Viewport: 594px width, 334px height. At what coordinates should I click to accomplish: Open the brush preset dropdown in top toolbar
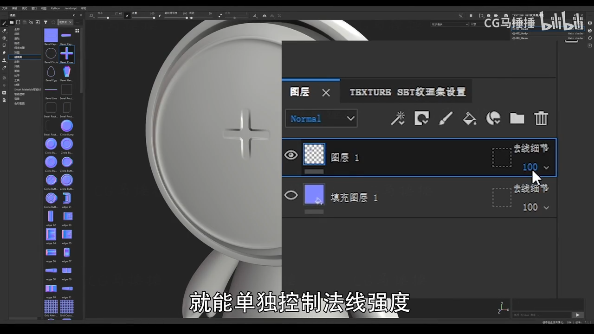click(91, 16)
